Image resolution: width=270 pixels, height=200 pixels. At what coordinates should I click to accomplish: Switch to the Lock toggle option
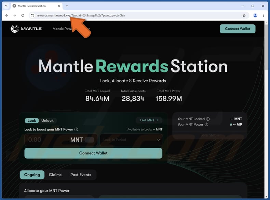point(32,121)
